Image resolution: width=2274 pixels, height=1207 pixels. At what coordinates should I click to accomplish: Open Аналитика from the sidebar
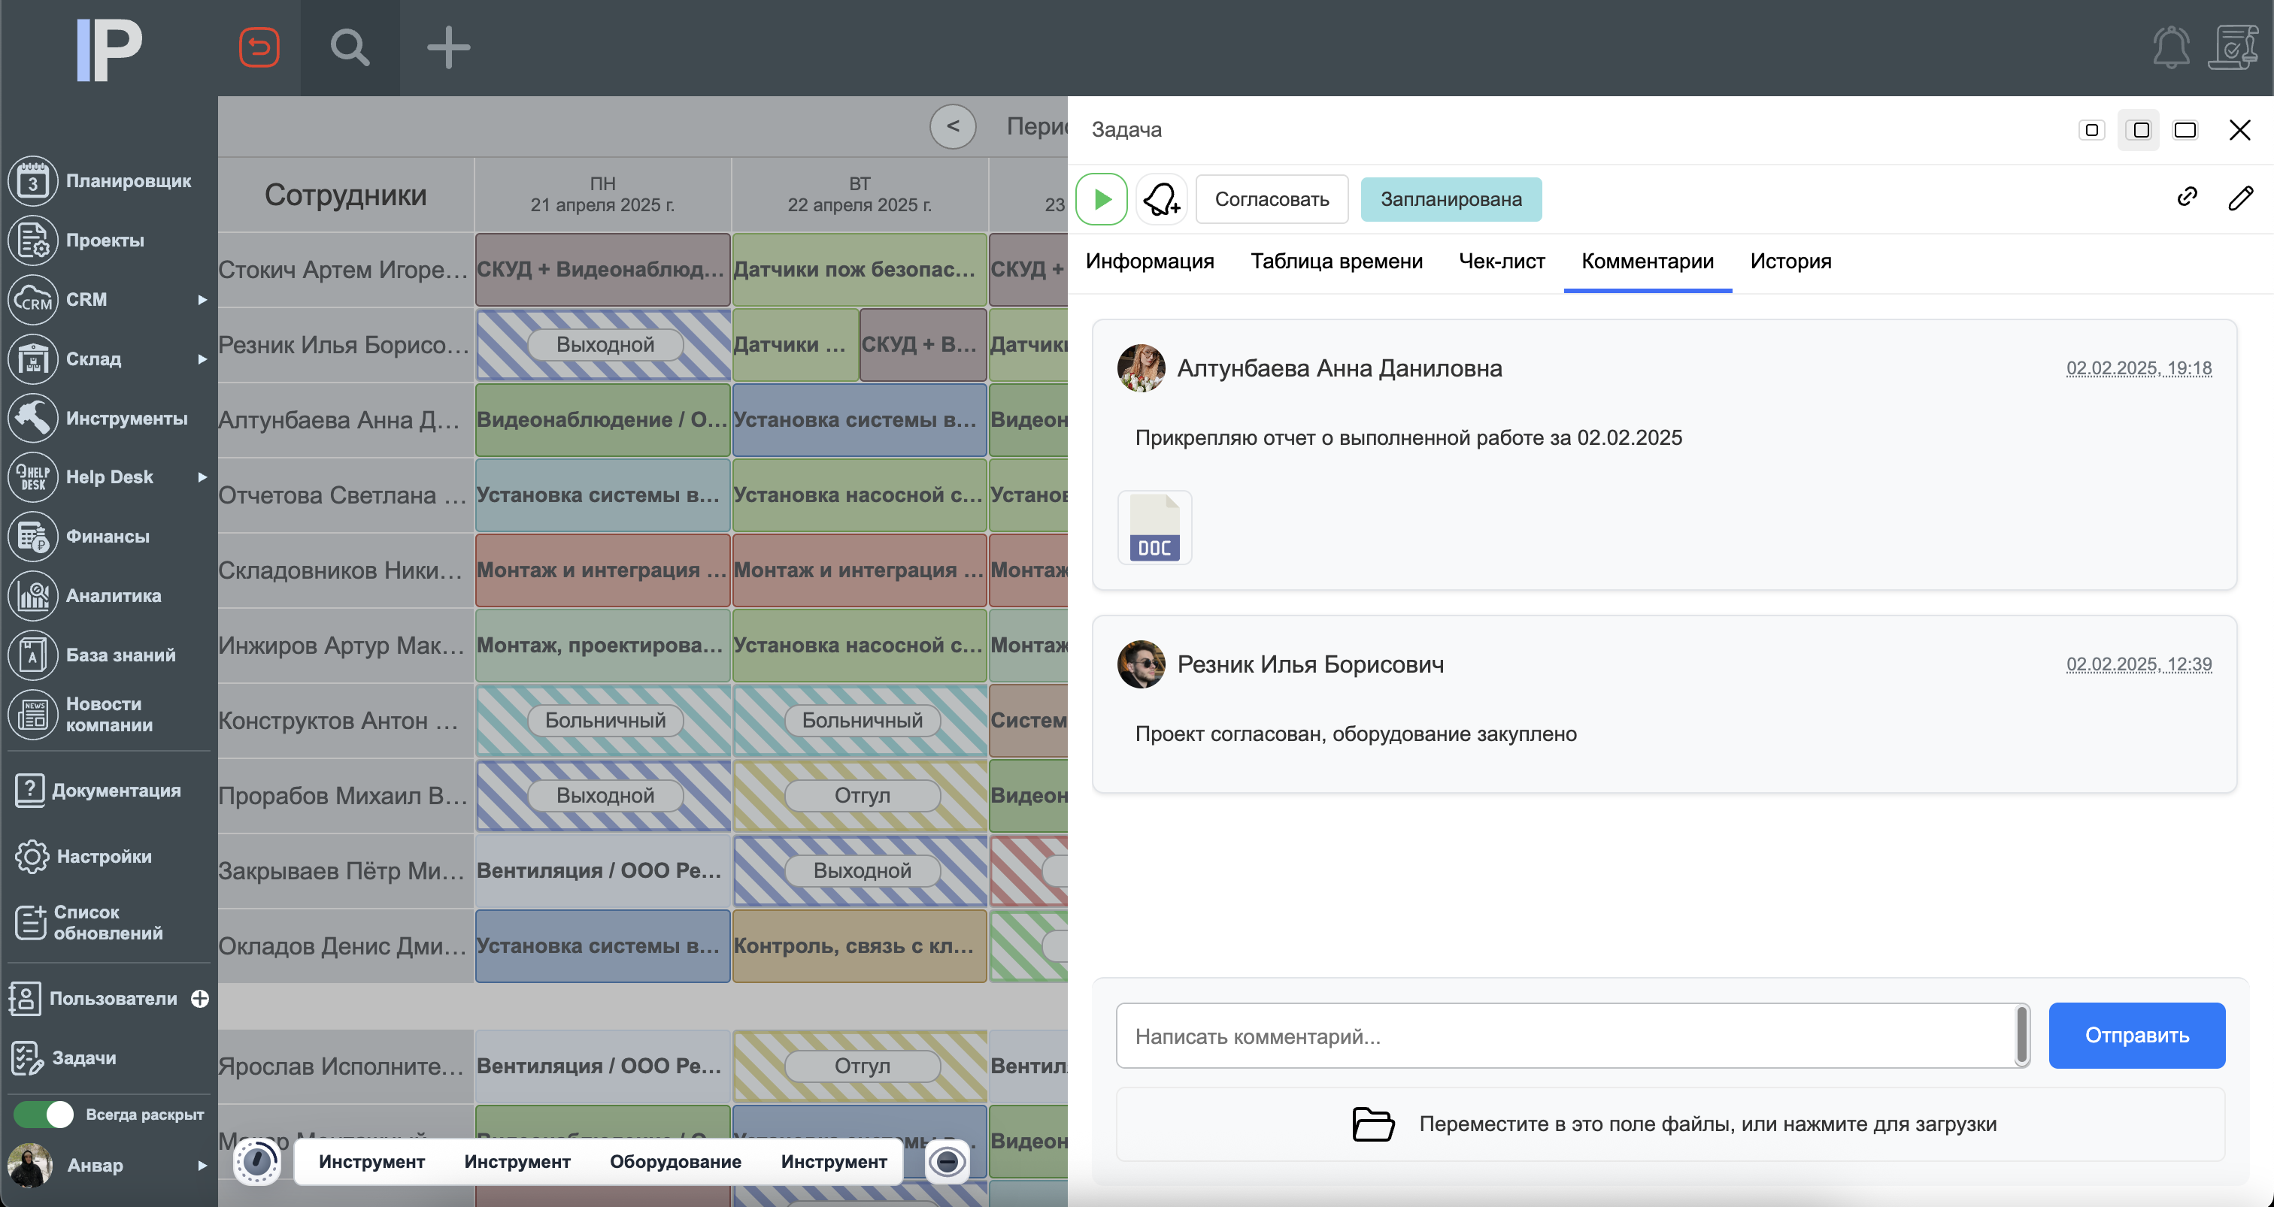click(113, 595)
